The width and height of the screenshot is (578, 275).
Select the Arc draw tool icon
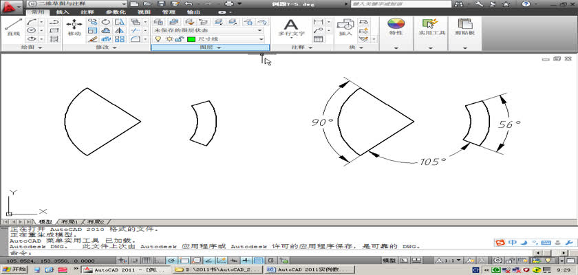click(32, 23)
